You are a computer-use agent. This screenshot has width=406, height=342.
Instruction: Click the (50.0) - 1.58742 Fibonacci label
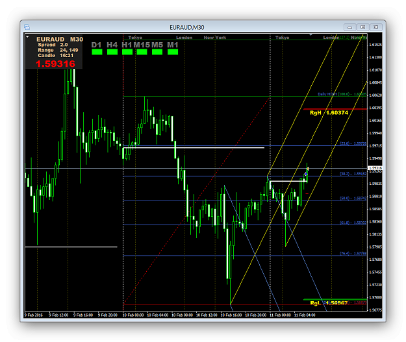coord(353,199)
